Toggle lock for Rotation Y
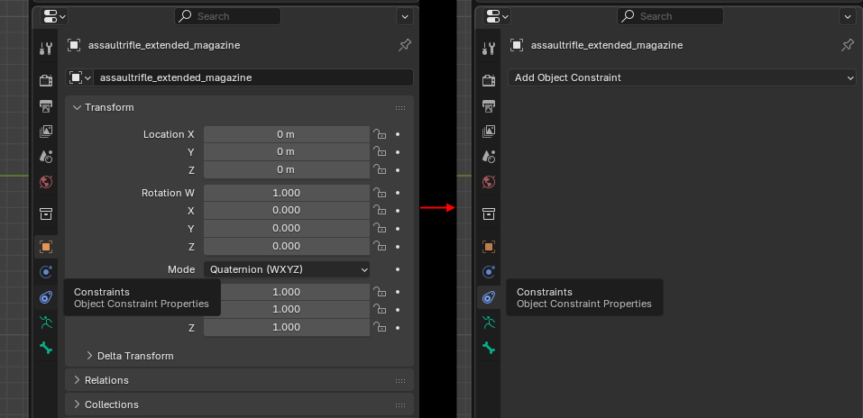 380,228
